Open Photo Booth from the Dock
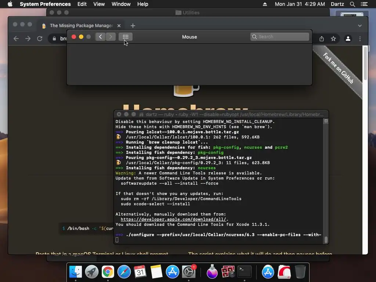This screenshot has height=282, width=376. [x=228, y=272]
